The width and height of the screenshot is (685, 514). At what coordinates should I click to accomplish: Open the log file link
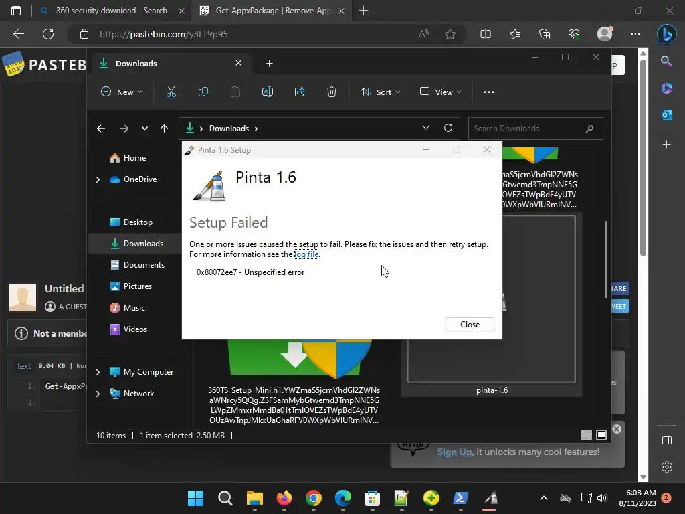306,254
